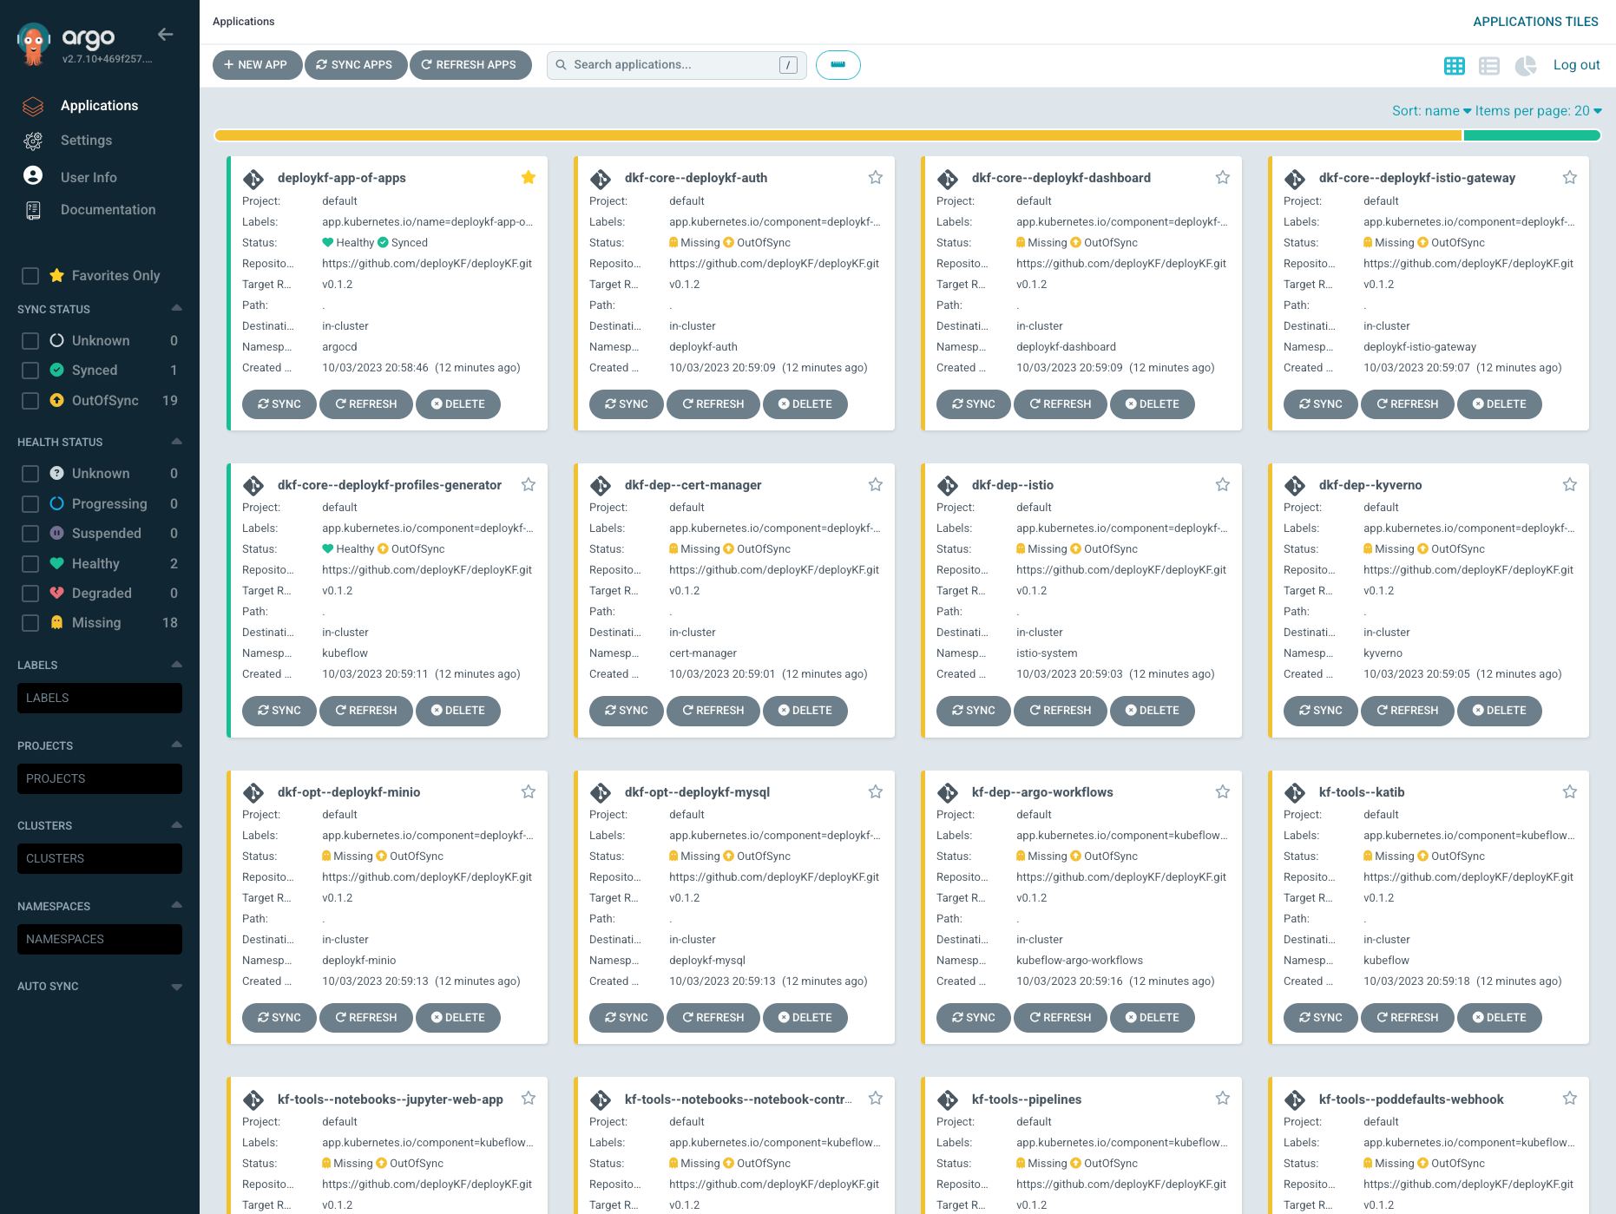Delete the dkf-dep--kyverno app
The width and height of the screenshot is (1616, 1214).
coord(1499,711)
